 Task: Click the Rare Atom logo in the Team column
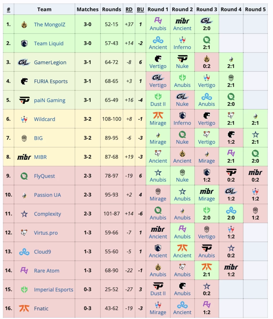24,271
